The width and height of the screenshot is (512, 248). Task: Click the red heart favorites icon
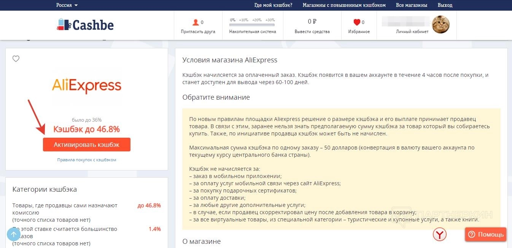click(x=356, y=22)
